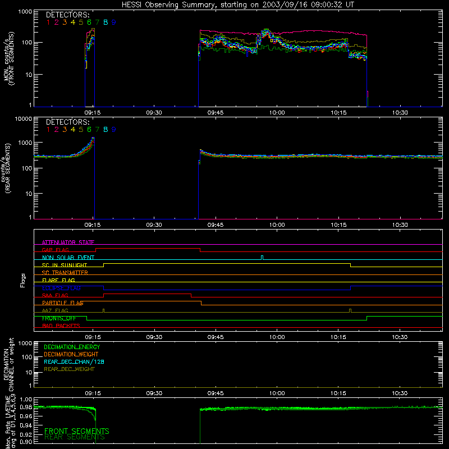Select detector 2 in front segments legend
The width and height of the screenshot is (449, 449).
[x=57, y=22]
